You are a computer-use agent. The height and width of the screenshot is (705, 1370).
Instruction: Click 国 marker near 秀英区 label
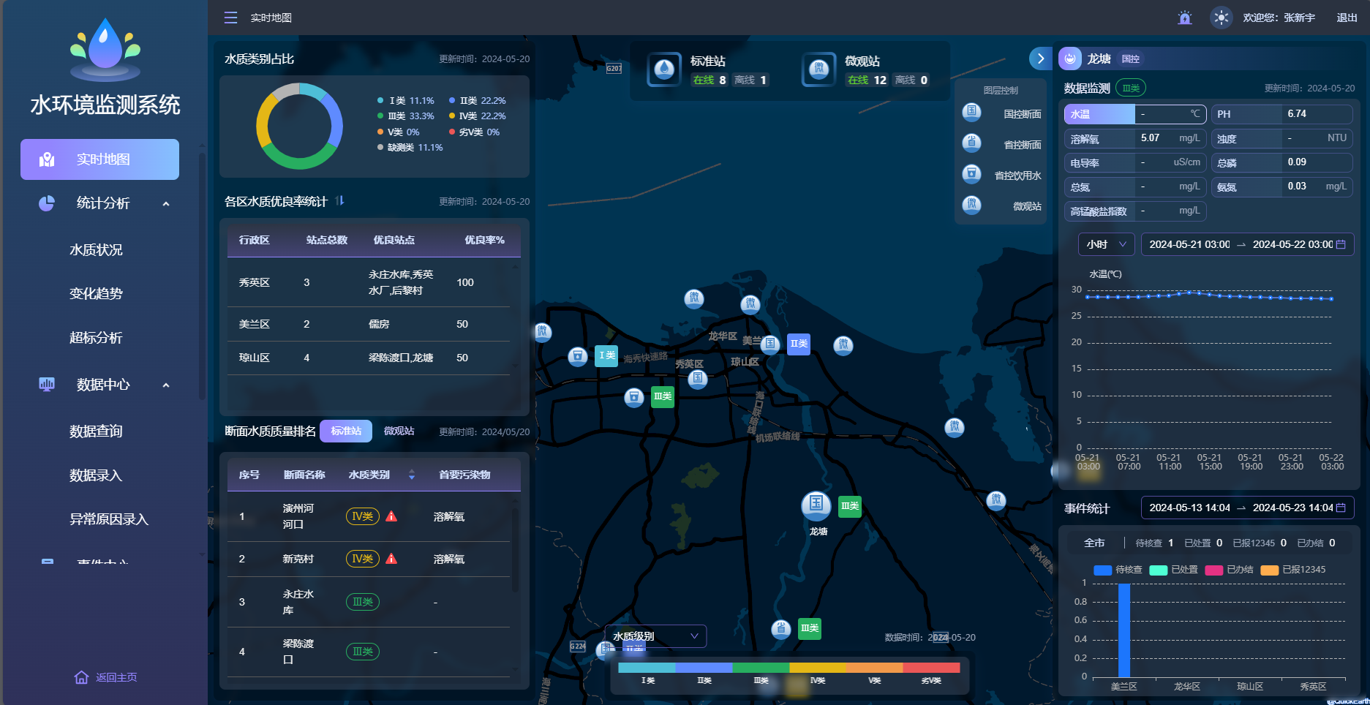tap(698, 378)
